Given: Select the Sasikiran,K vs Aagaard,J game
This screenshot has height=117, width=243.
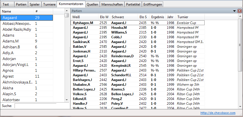Looking at the screenshot, I should 138,42.
